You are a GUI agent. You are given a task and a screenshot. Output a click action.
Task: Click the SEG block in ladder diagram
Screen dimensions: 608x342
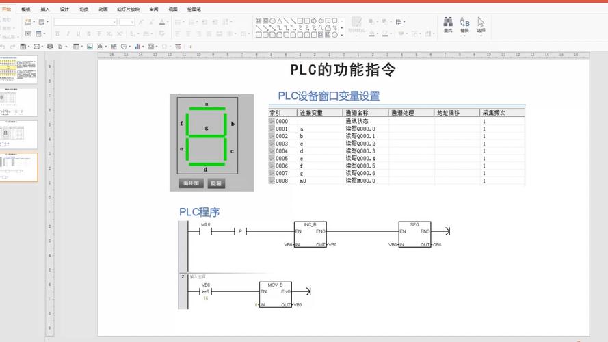pos(414,234)
